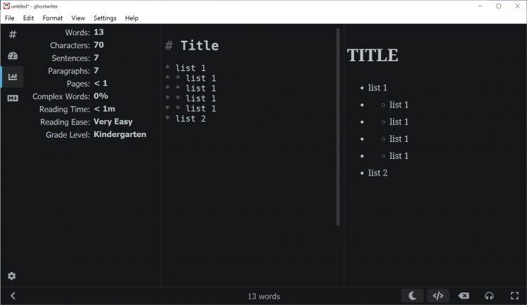
Task: Click the 'list 2' line in the editor
Action: [190, 119]
